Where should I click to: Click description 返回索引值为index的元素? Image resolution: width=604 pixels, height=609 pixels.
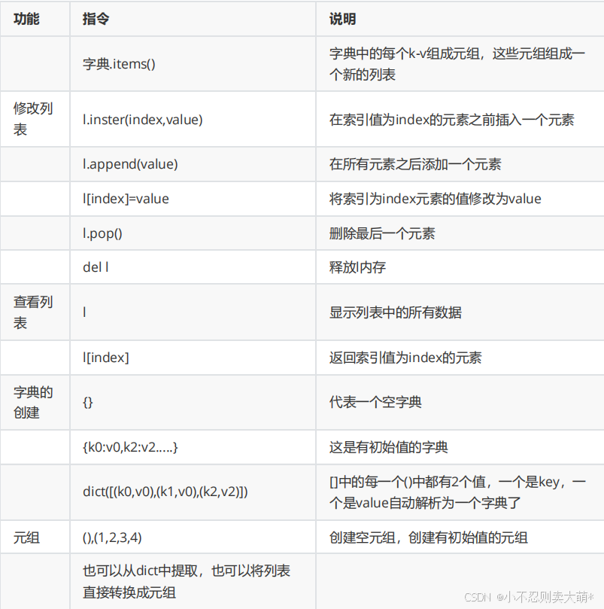point(405,358)
